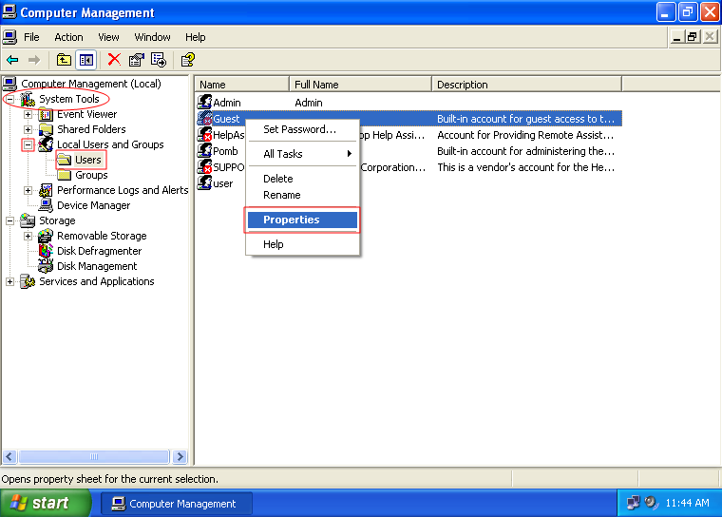The width and height of the screenshot is (722, 517).
Task: Select the Device Manager tree icon
Action: point(46,205)
